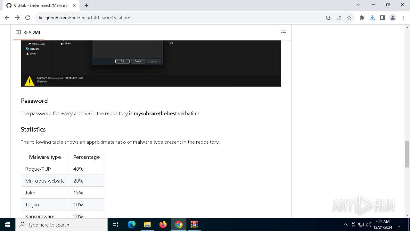Open install app icon in address bar
Screen dimensions: 410x231
coord(329,18)
